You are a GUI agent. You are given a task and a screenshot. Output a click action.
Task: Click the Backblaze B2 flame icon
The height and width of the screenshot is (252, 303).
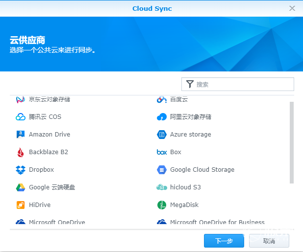[x=21, y=152]
